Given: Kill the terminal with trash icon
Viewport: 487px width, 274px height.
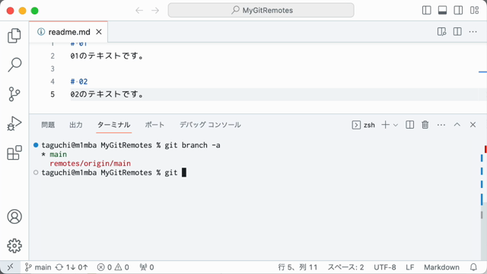Looking at the screenshot, I should coord(425,125).
